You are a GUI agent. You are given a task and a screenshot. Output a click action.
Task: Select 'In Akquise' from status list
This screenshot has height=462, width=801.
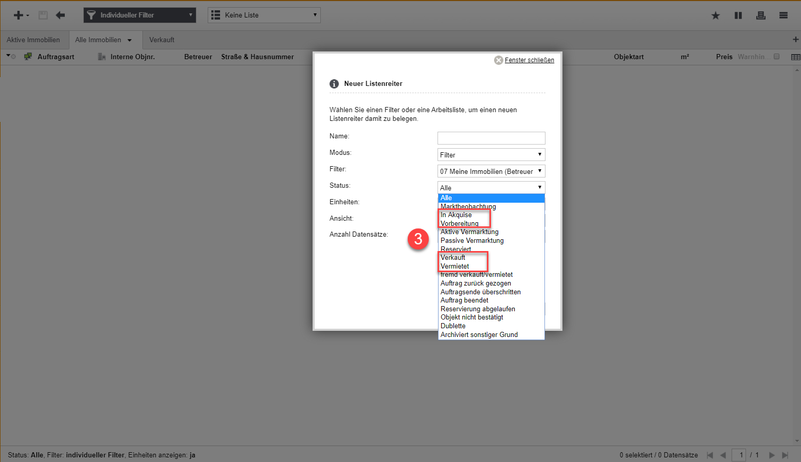456,215
